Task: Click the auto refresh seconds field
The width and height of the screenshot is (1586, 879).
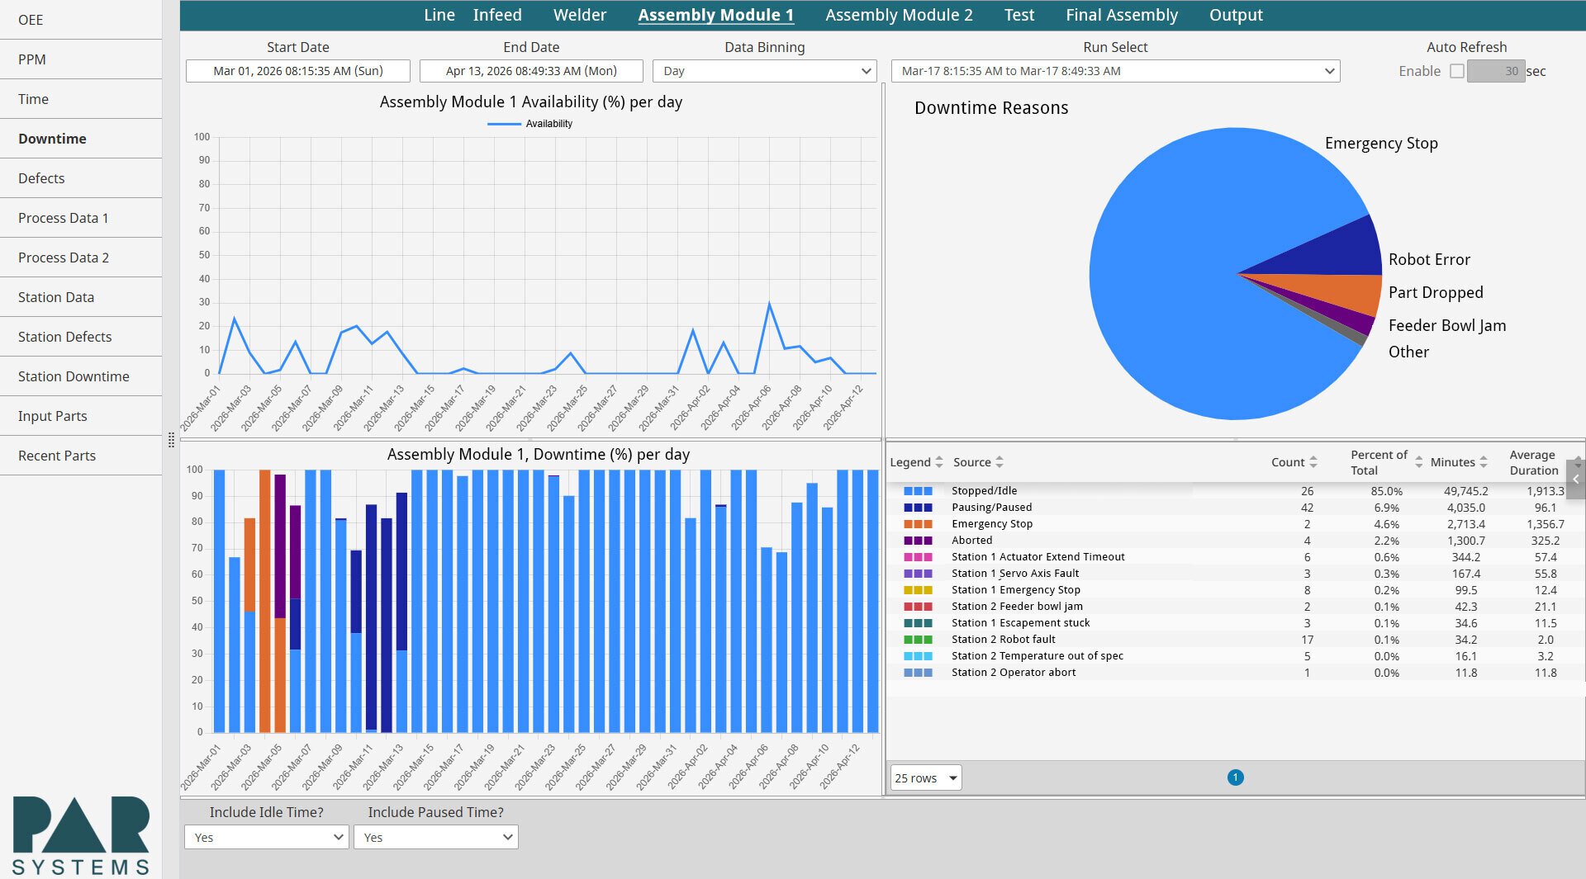Action: [x=1496, y=71]
